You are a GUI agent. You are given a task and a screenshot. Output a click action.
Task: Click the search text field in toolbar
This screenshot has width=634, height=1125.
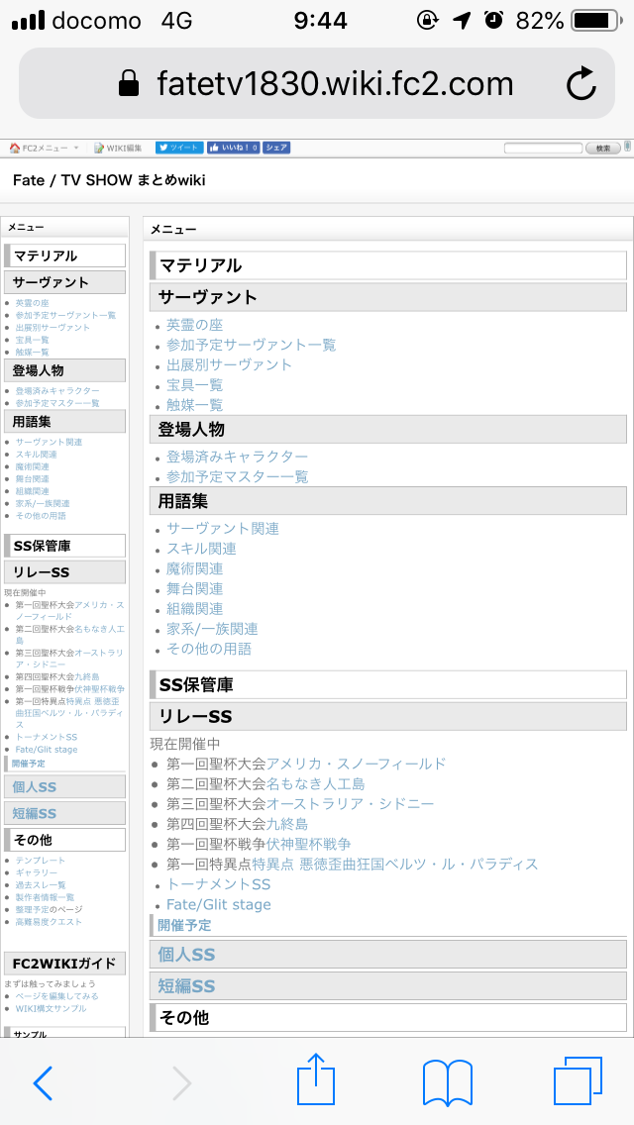point(544,148)
